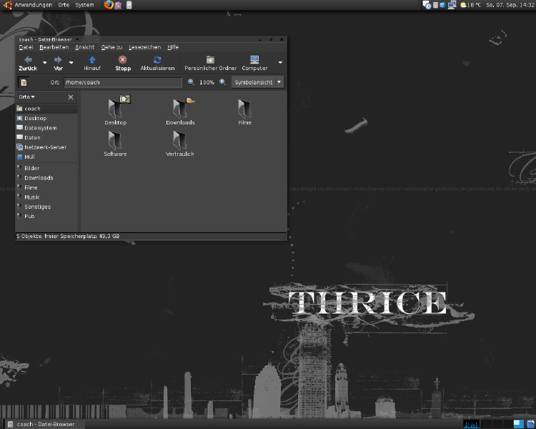Image resolution: width=536 pixels, height=429 pixels.
Task: Open the network monitor tray icon
Action: [x=452, y=5]
